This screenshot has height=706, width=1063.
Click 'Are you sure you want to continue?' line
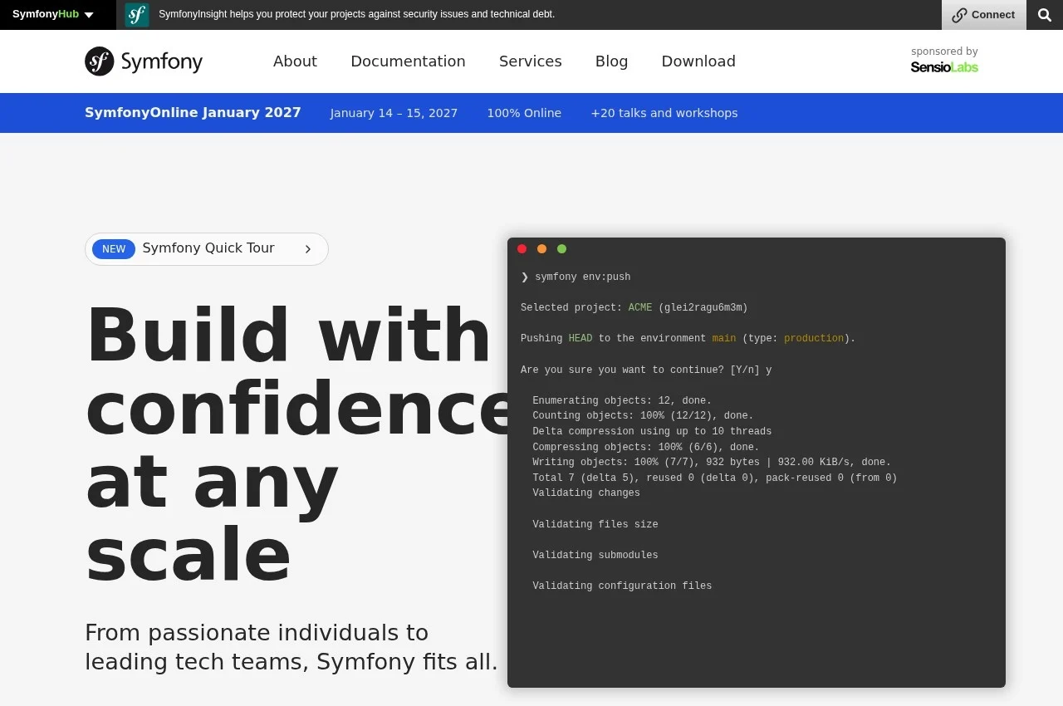tap(646, 370)
